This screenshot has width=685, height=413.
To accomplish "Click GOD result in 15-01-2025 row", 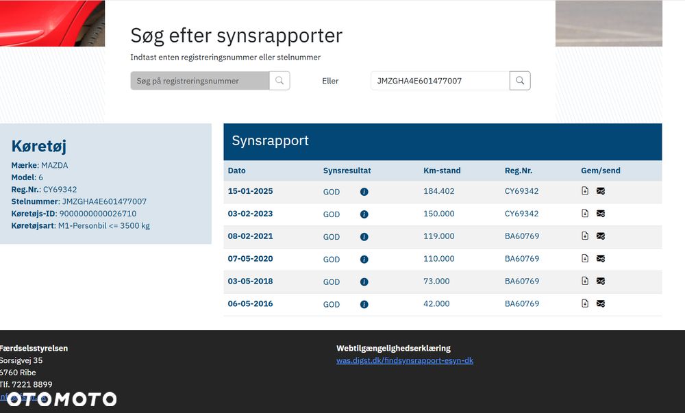I will pyautogui.click(x=331, y=192).
